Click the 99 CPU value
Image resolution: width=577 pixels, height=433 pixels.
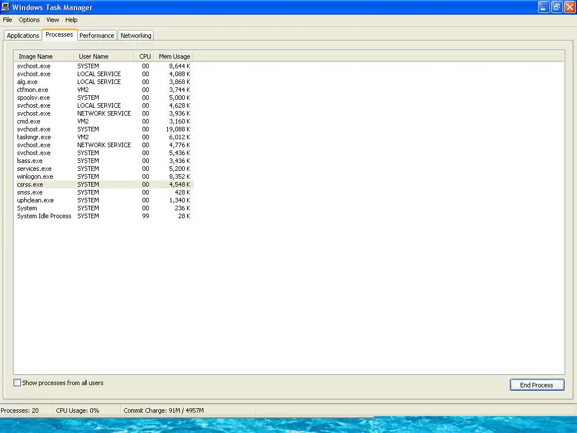(x=146, y=216)
